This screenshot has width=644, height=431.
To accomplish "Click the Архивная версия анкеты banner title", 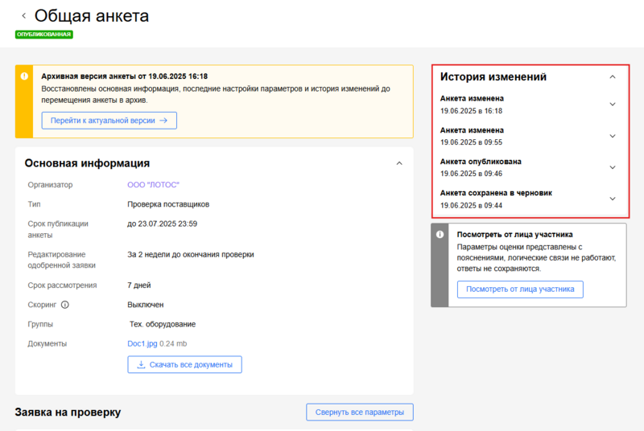I will pos(124,75).
